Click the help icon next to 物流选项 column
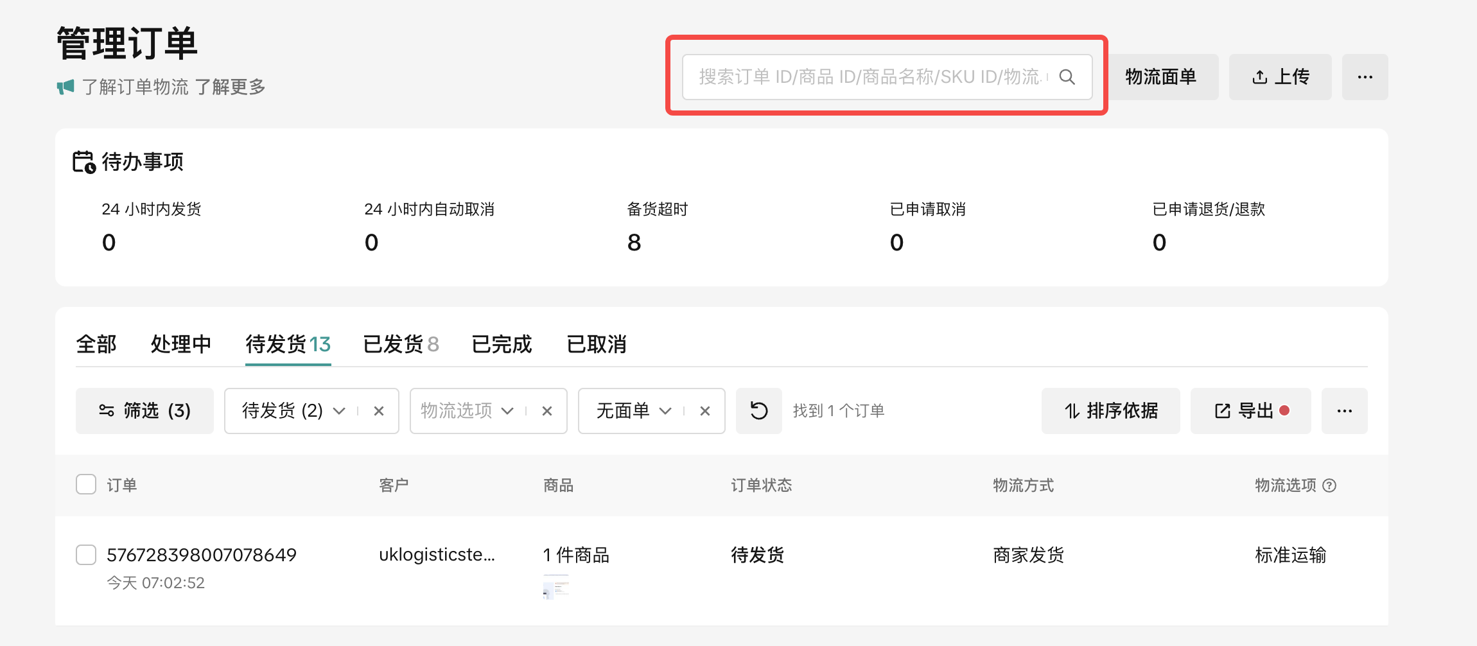This screenshot has height=646, width=1477. click(x=1330, y=485)
